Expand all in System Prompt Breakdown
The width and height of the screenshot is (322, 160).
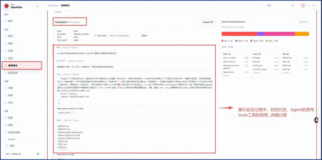point(303,22)
